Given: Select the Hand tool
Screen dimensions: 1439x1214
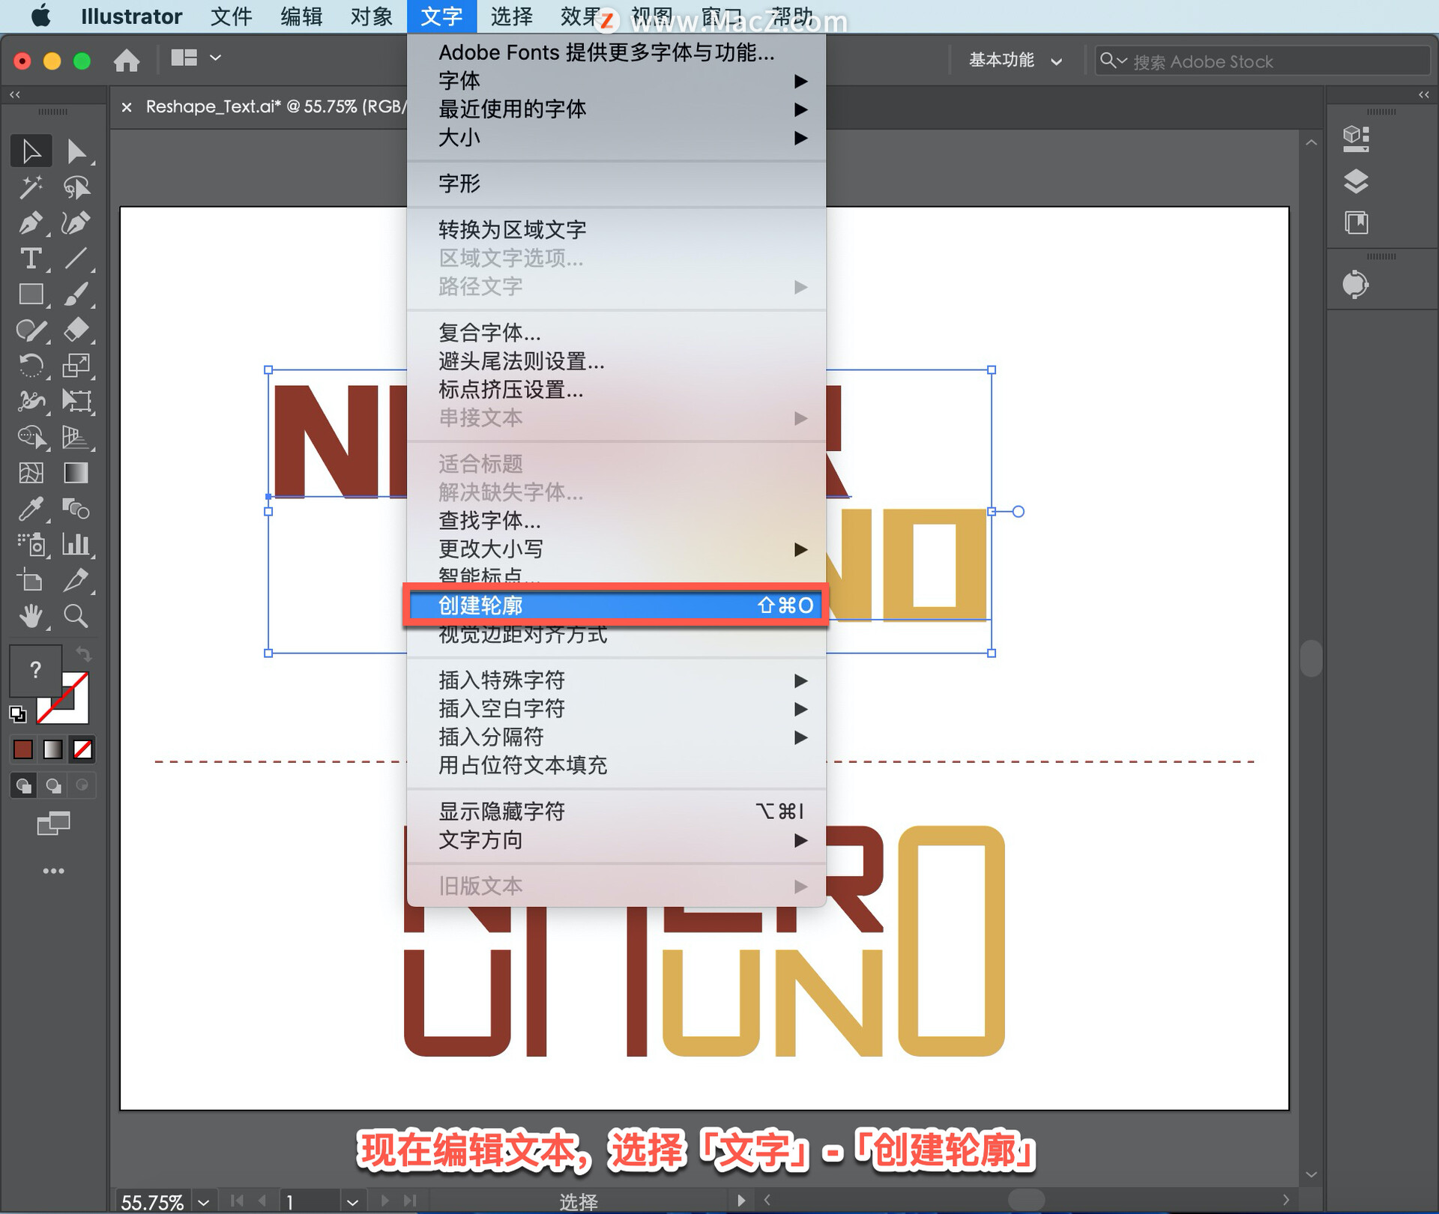Looking at the screenshot, I should (30, 616).
